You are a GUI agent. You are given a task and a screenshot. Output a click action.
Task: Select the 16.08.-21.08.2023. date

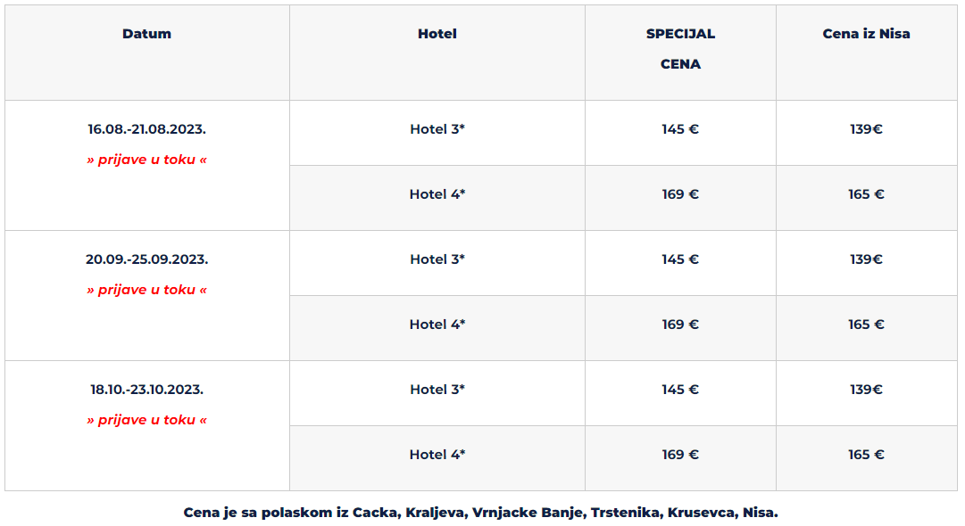tap(146, 129)
